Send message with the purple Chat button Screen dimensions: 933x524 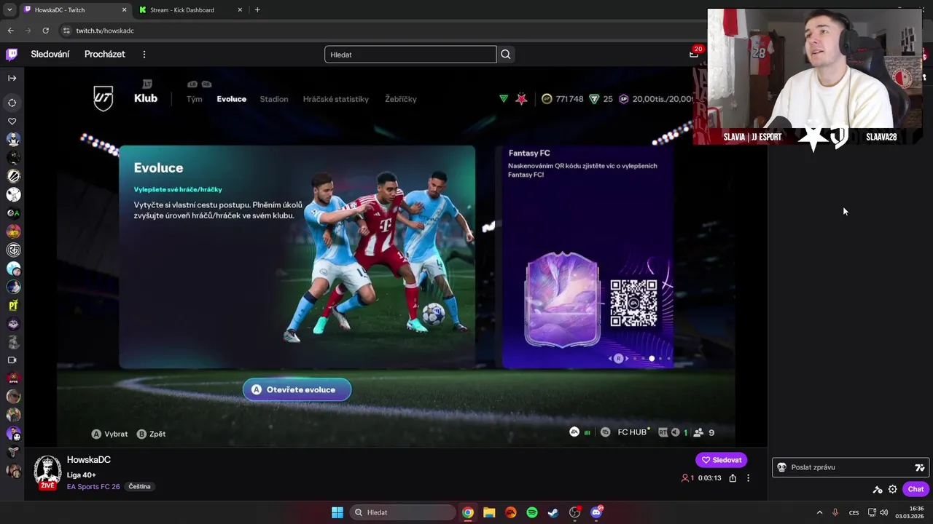916,489
